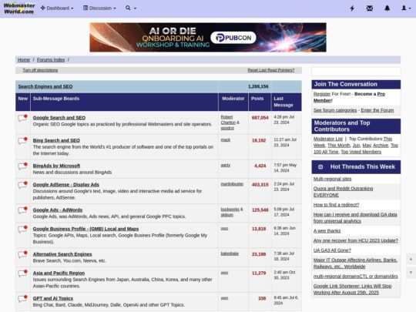Click Enter the Forum link
The width and height of the screenshot is (416, 312).
tap(377, 110)
